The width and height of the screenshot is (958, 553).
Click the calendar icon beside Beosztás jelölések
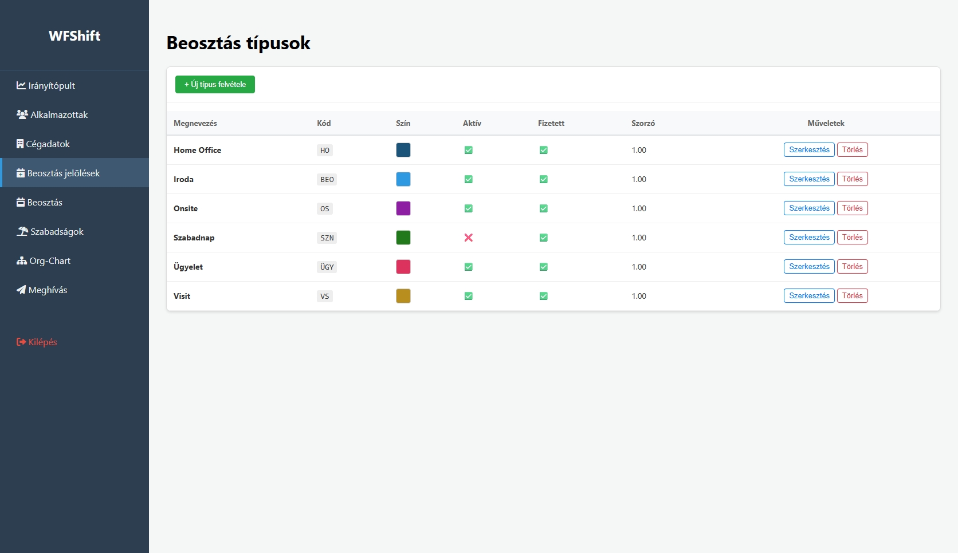(x=21, y=173)
